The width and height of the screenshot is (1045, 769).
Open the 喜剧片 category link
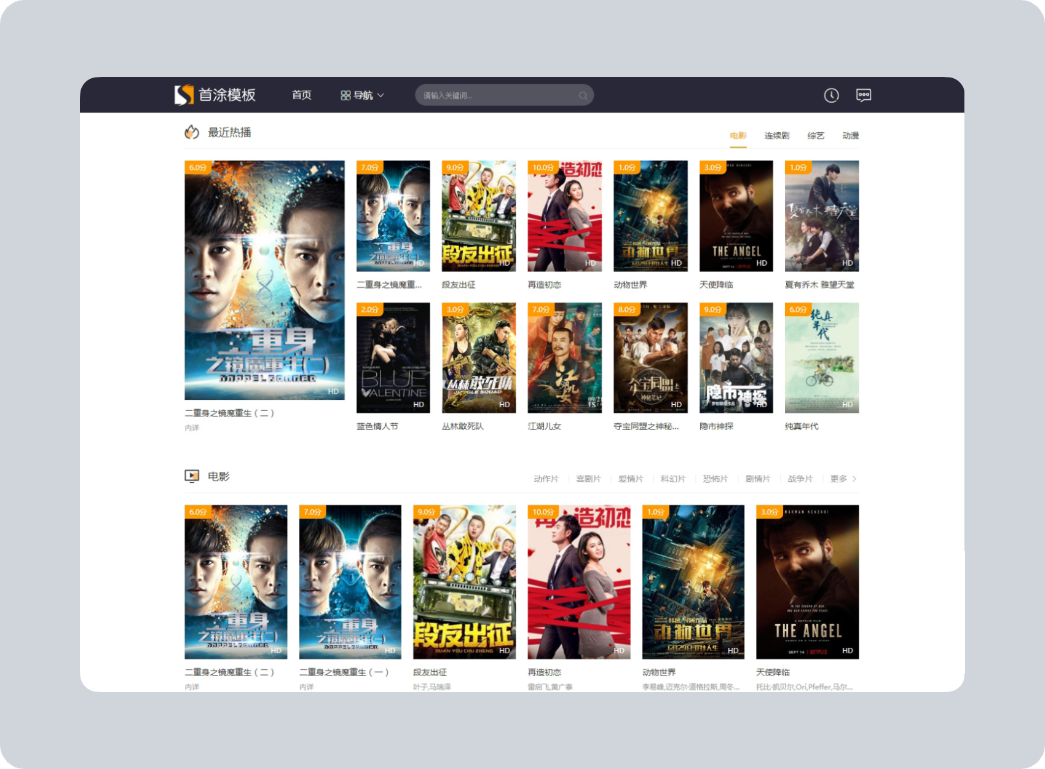588,479
